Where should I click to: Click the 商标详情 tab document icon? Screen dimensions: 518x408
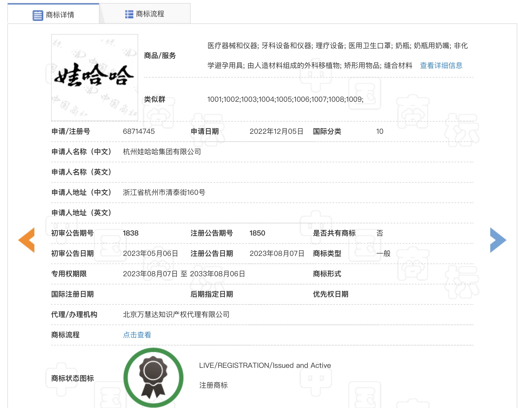[38, 15]
